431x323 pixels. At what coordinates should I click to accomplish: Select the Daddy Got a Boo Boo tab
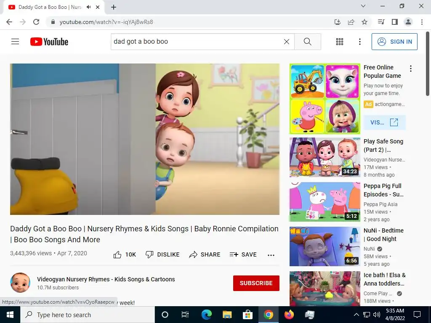[x=54, y=7]
